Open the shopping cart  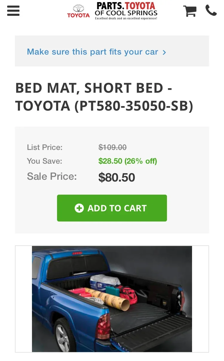(190, 11)
